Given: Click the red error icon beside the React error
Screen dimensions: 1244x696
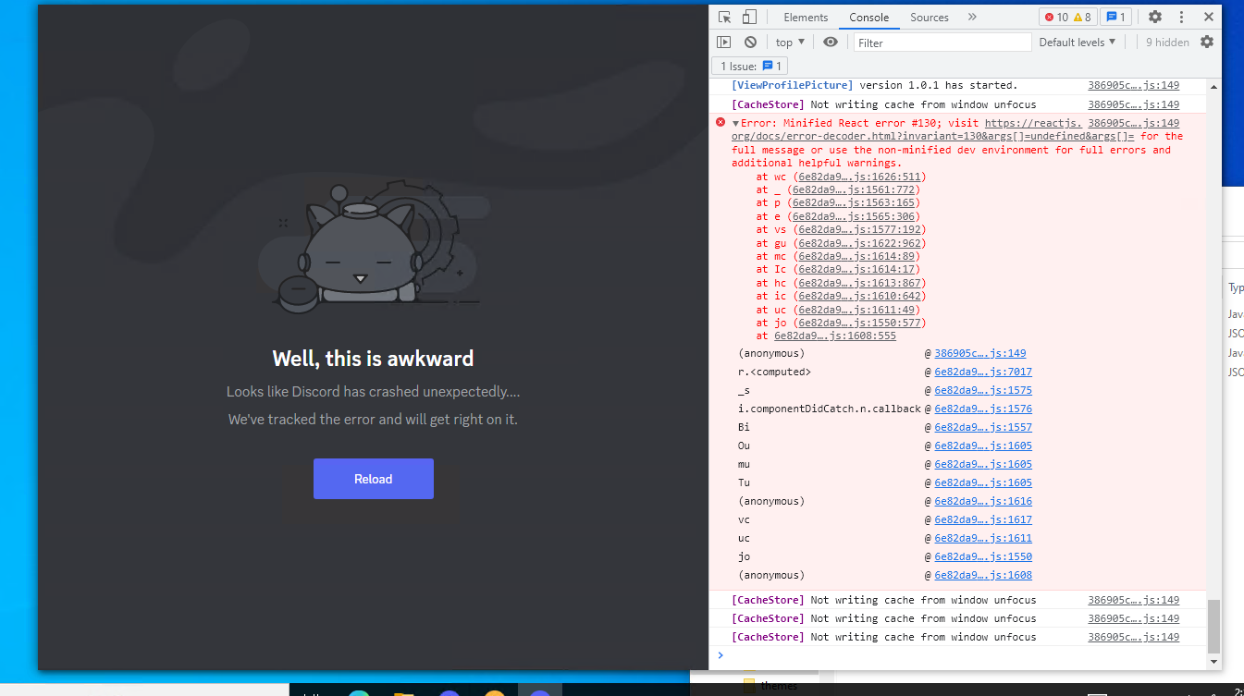Looking at the screenshot, I should click(721, 123).
